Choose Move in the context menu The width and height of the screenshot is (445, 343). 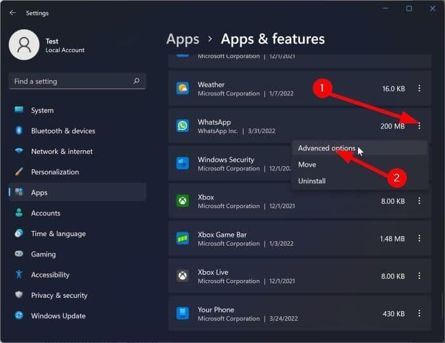[x=359, y=165]
